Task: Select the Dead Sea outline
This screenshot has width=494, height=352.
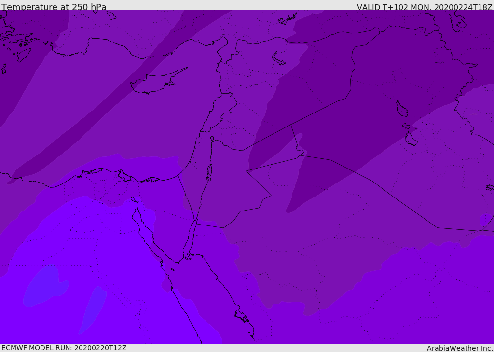Action: (x=209, y=171)
